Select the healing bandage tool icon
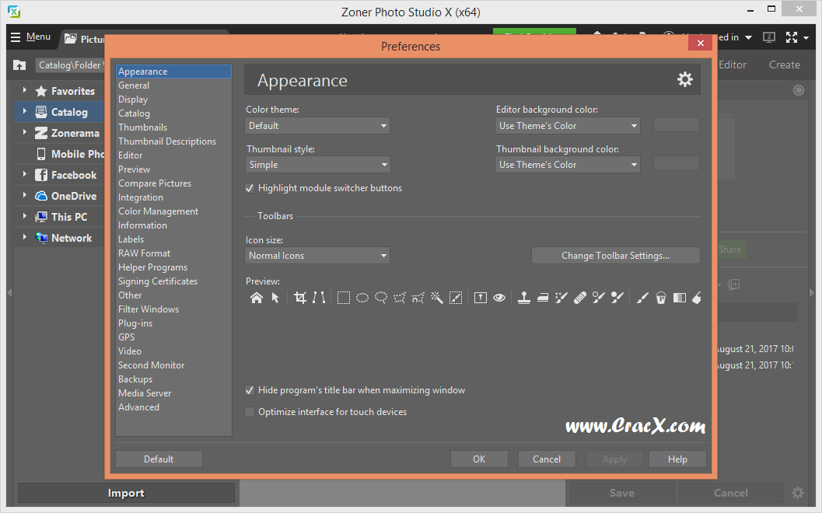The image size is (822, 513). [x=580, y=298]
